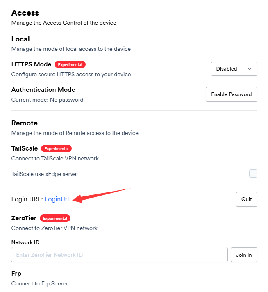This screenshot has width=268, height=292.
Task: Click the chevron arrow in HTTPS dropdown
Action: click(250, 69)
